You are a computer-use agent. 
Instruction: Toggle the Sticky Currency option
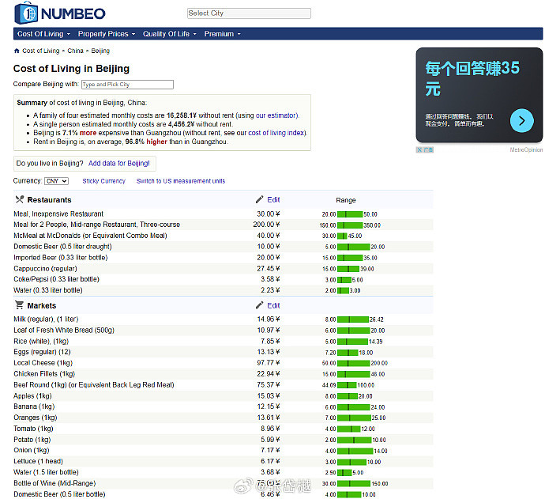(x=103, y=181)
